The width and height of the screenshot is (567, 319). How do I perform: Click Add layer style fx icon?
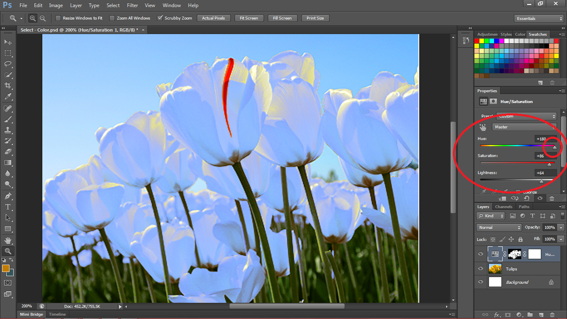click(496, 315)
